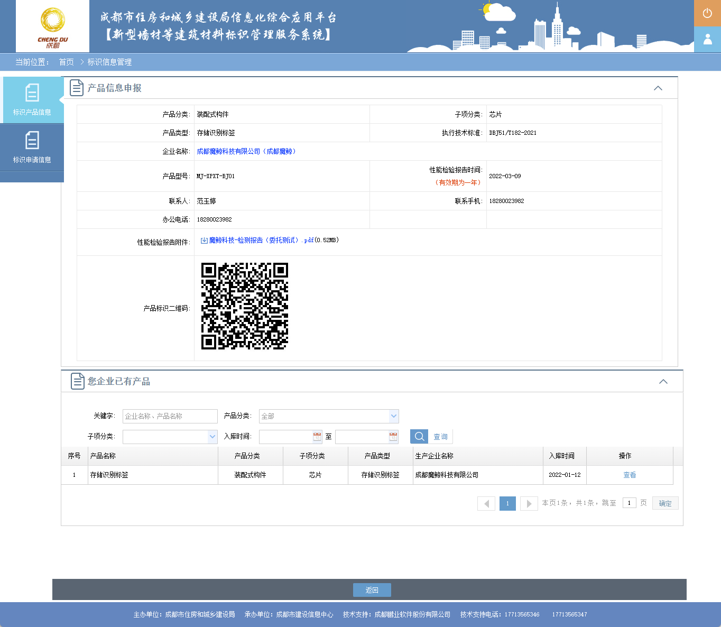This screenshot has width=721, height=627.
Task: Download 魔鲸科技-检测报告 pdf attachment
Action: click(261, 240)
